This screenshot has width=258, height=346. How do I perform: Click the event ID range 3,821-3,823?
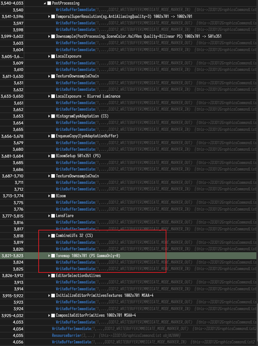tap(13, 256)
